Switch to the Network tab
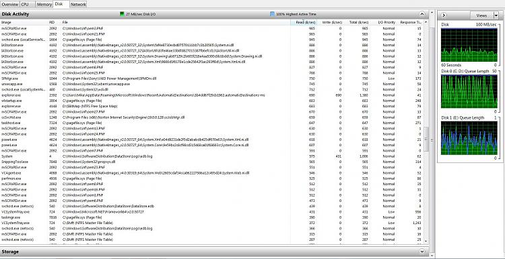 point(78,5)
